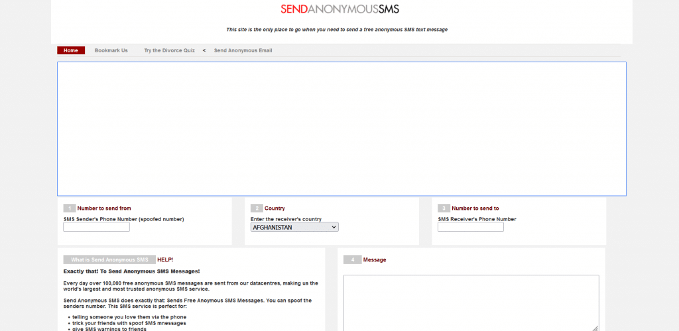The height and width of the screenshot is (331, 679).
Task: Click the HELP! link
Action: [x=165, y=260]
